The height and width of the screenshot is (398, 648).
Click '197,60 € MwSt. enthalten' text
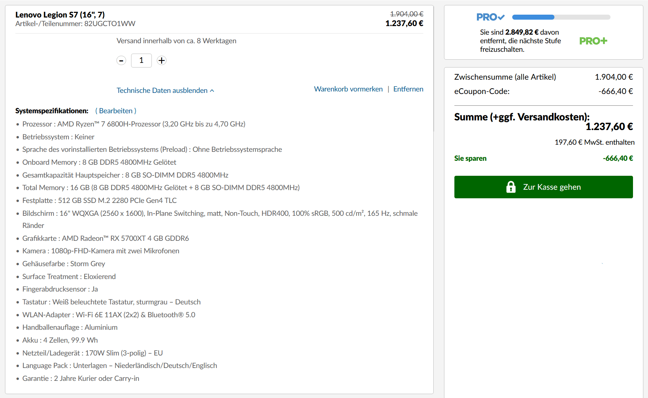[x=594, y=142]
